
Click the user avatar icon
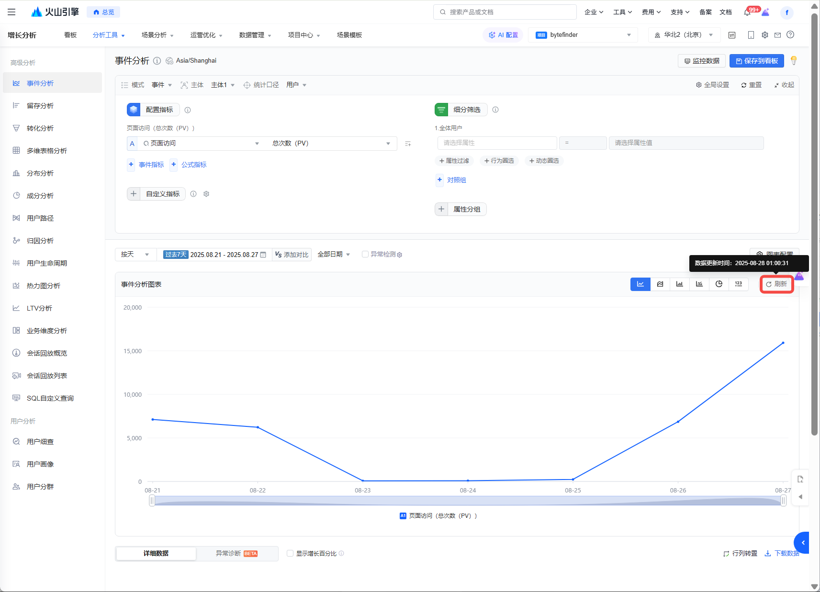click(x=787, y=12)
